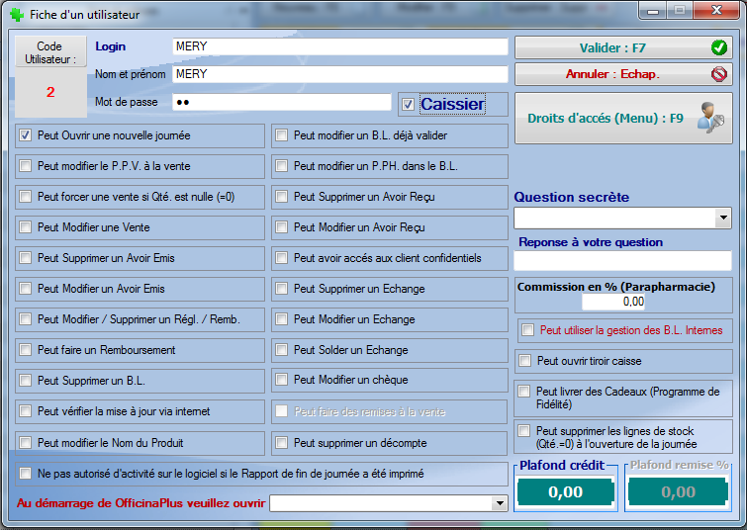Click the green checkmark icon on Valider
747x530 pixels.
[x=718, y=47]
